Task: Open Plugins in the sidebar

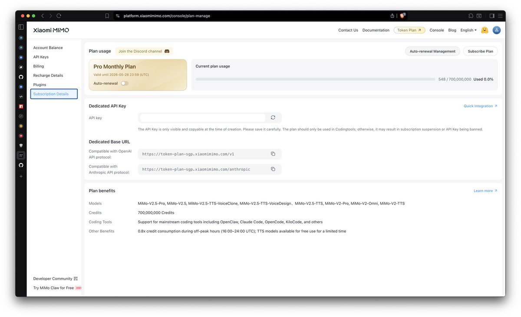Action: click(40, 85)
